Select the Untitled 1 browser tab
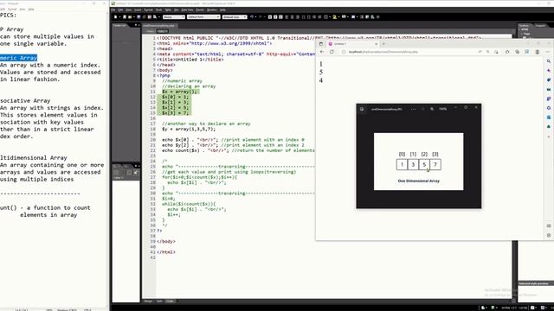The width and height of the screenshot is (554, 311). (x=351, y=44)
